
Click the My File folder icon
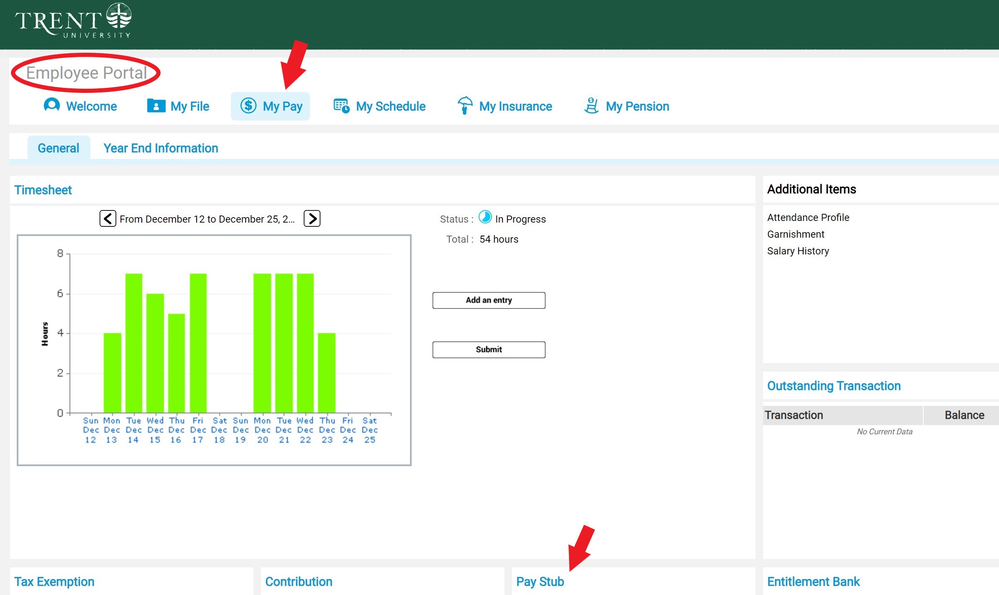coord(156,106)
